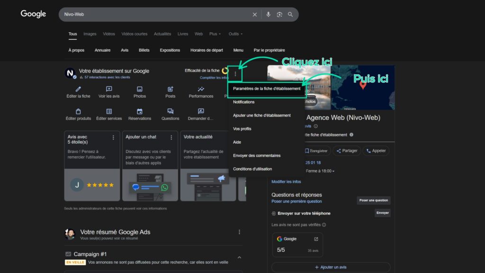Open three-dot menu on Ajouter un chat card

(171, 137)
